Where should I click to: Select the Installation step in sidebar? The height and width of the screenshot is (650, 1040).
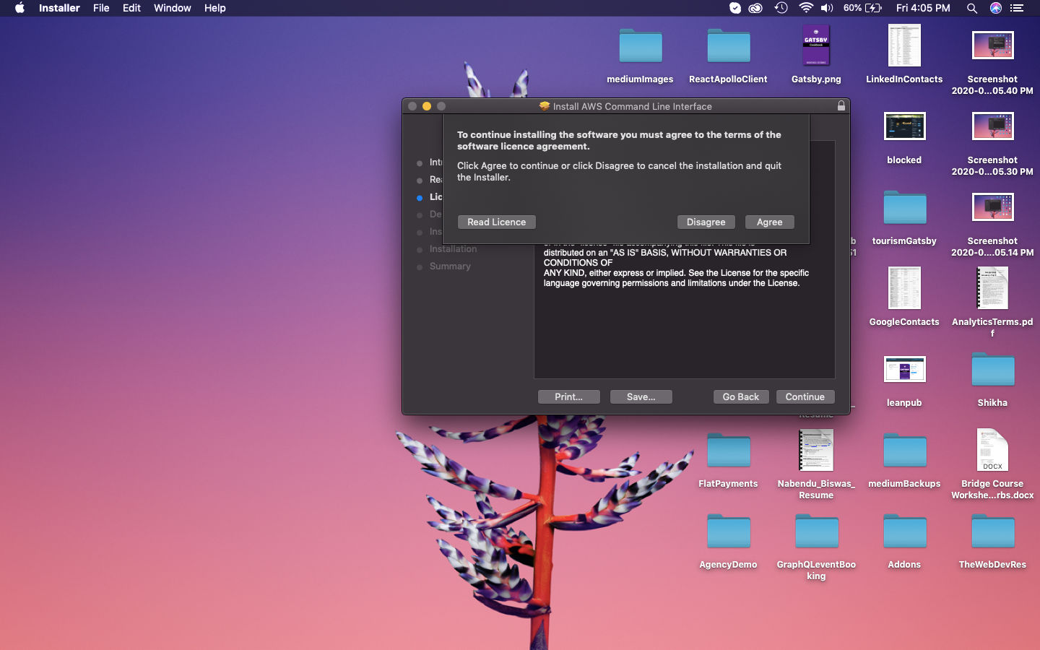[453, 249]
